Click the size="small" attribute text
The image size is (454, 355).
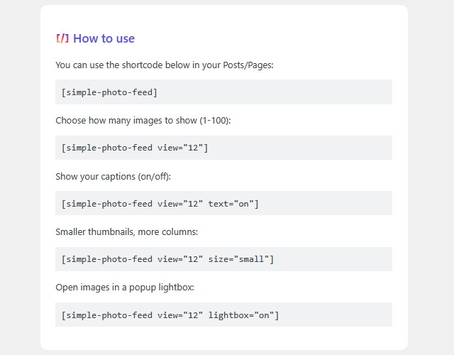coord(238,259)
